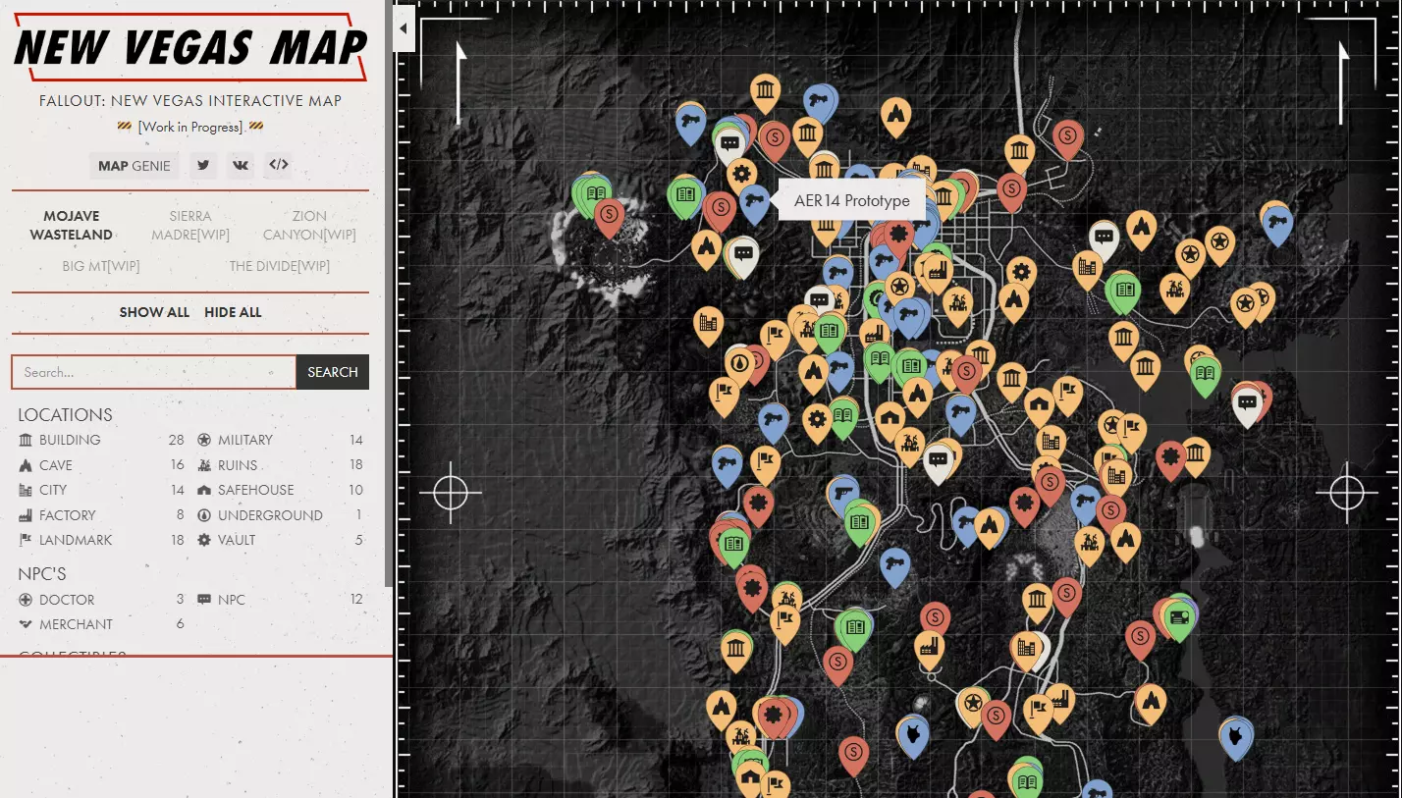Select the northernmost building marker
The height and width of the screenshot is (798, 1402).
(766, 92)
